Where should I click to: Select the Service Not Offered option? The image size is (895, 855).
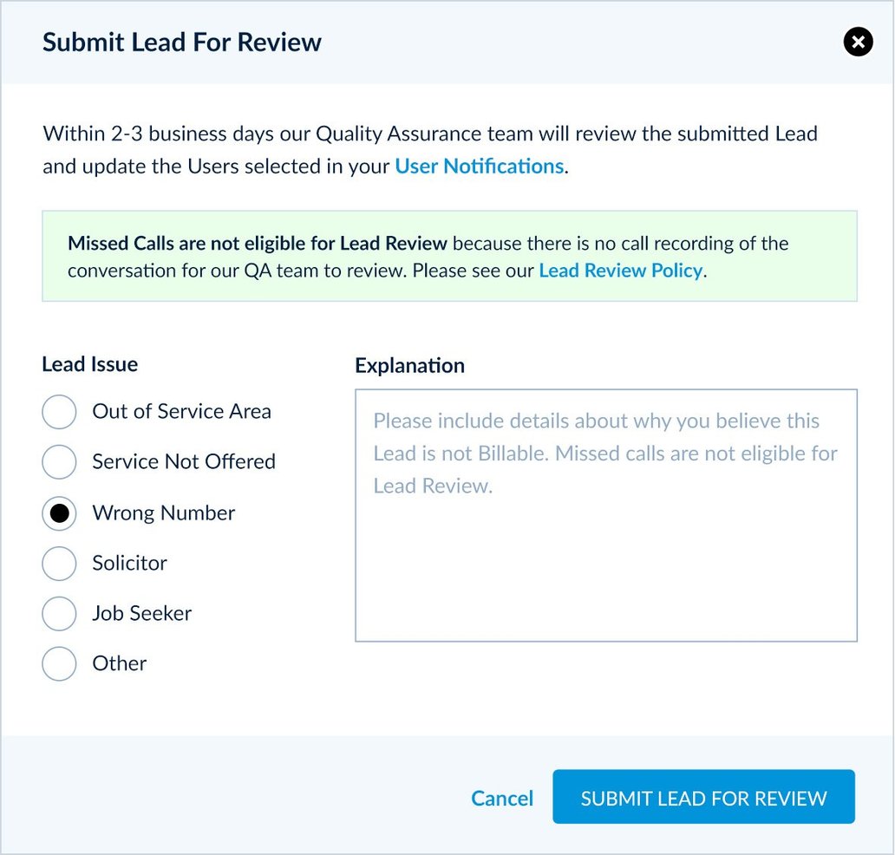point(59,462)
